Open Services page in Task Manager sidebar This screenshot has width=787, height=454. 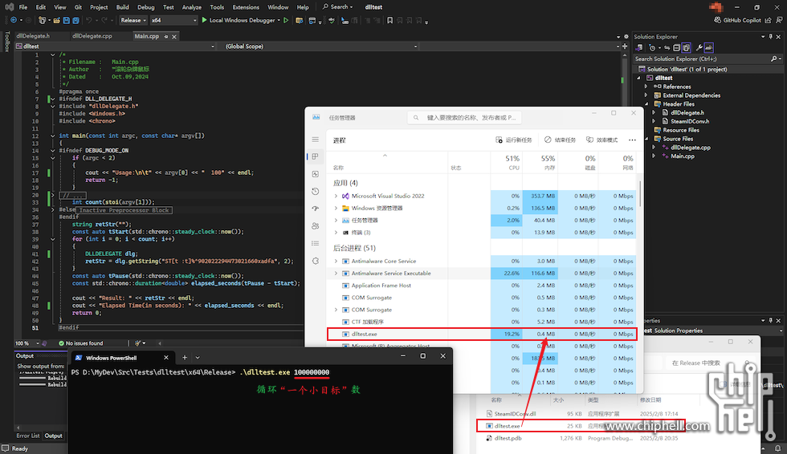[x=315, y=261]
